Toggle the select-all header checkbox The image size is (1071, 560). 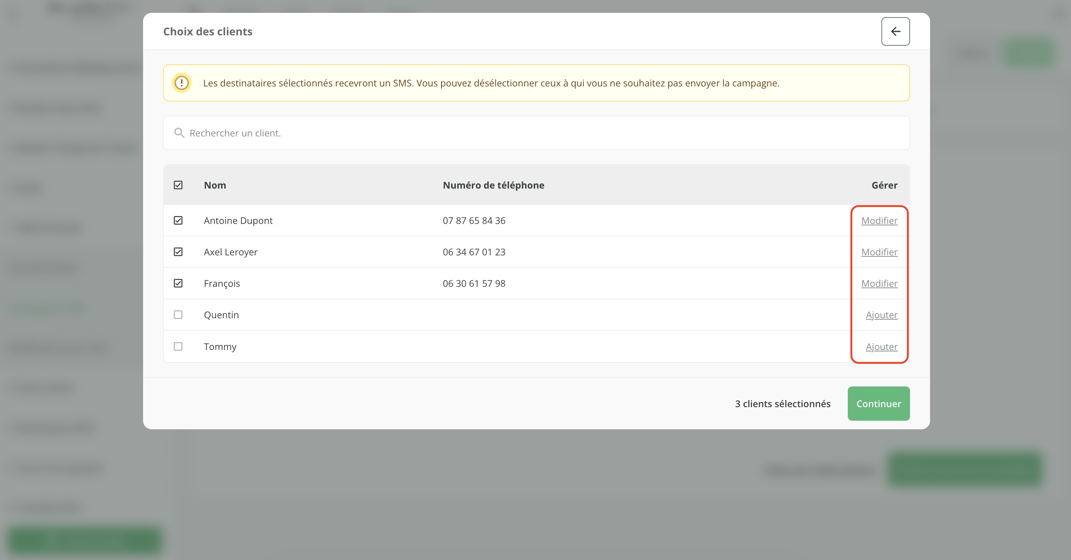pyautogui.click(x=178, y=185)
